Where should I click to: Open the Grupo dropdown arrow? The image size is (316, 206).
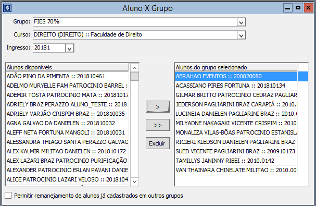click(241, 22)
